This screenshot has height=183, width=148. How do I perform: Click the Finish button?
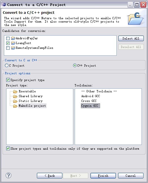point(103,176)
